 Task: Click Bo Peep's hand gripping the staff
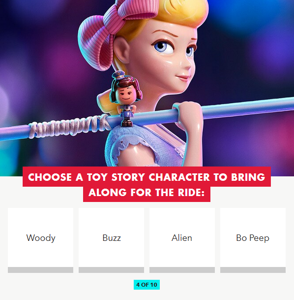coord(188,116)
